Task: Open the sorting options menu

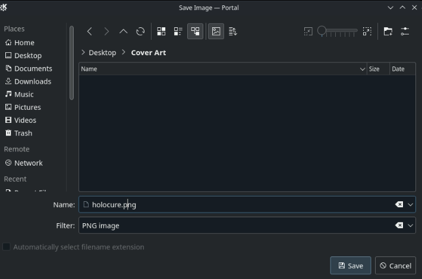Action: (x=233, y=31)
